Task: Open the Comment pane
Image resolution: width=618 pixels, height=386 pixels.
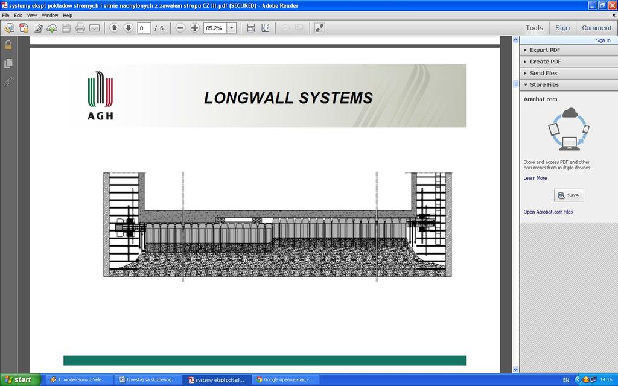Action: pos(597,28)
